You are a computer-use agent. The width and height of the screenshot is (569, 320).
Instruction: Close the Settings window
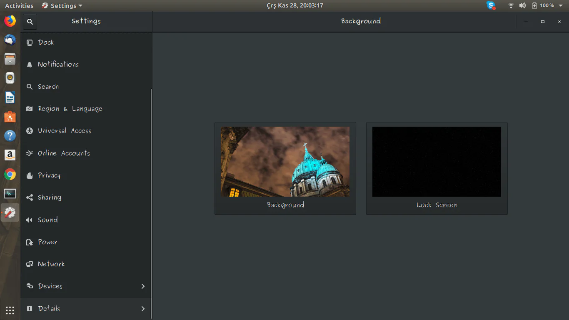coord(559,22)
